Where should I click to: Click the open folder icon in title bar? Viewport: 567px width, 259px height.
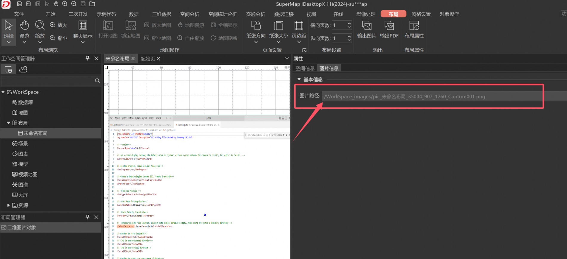[92, 4]
